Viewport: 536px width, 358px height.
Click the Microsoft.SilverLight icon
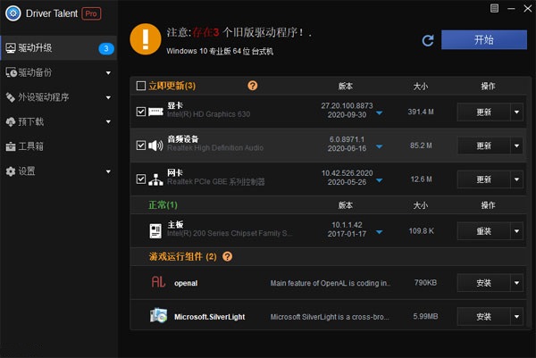[158, 316]
